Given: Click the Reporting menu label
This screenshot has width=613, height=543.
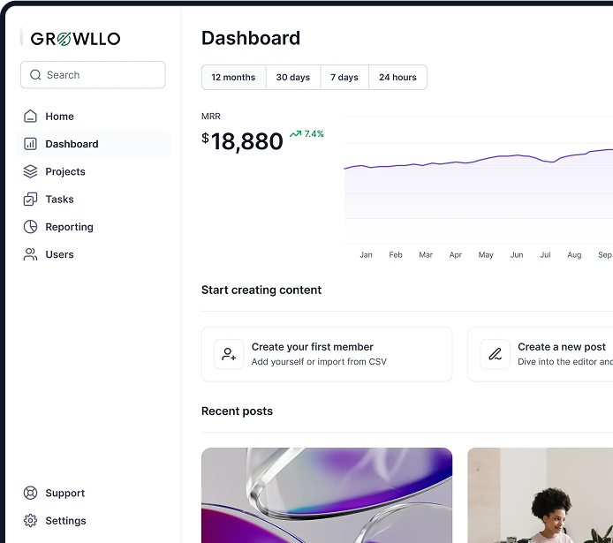Looking at the screenshot, I should (x=69, y=227).
